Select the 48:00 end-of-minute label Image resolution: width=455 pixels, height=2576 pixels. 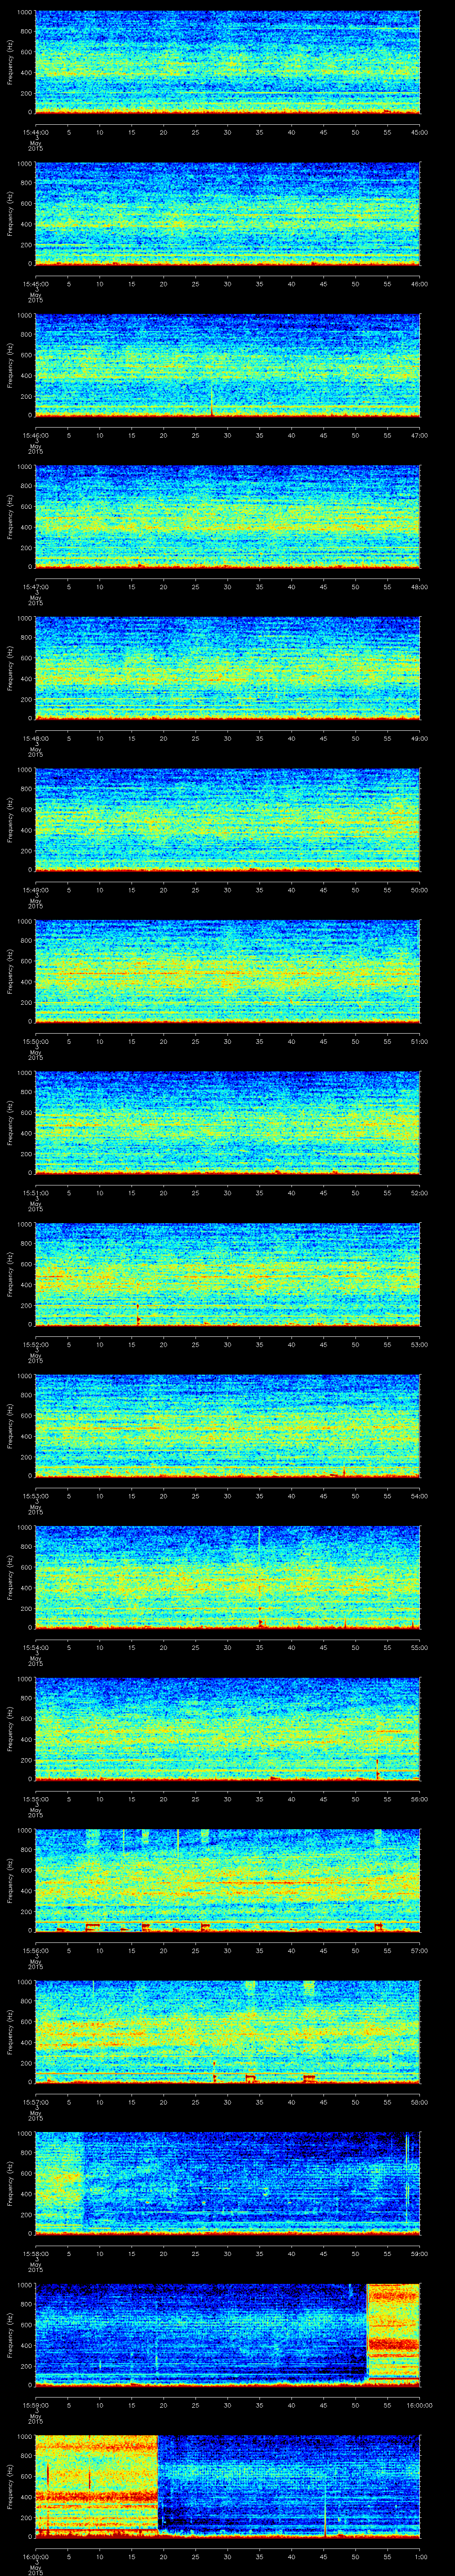point(419,586)
